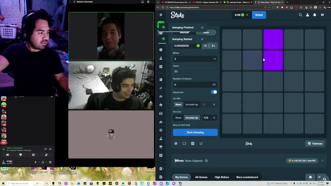331x186 pixels.
Task: Click the bet amount input field
Action: [187, 46]
